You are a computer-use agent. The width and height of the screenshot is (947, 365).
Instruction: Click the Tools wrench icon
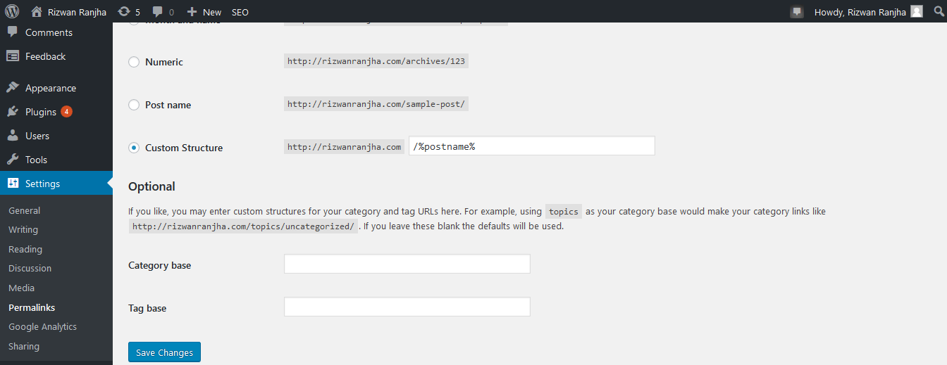[13, 160]
